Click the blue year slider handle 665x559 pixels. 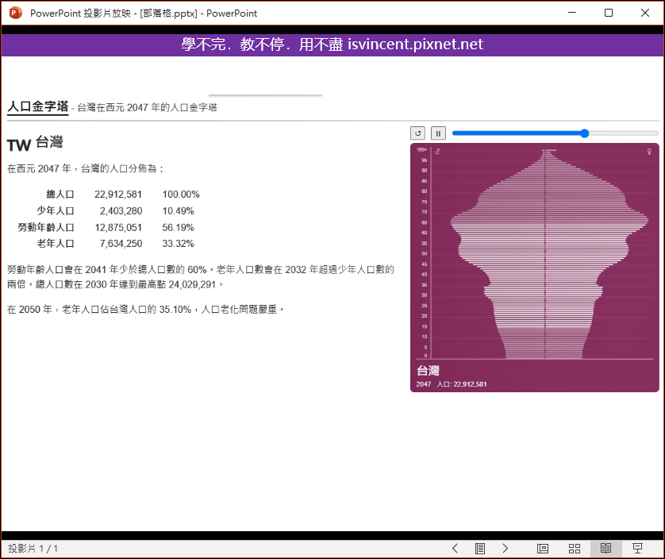[584, 133]
